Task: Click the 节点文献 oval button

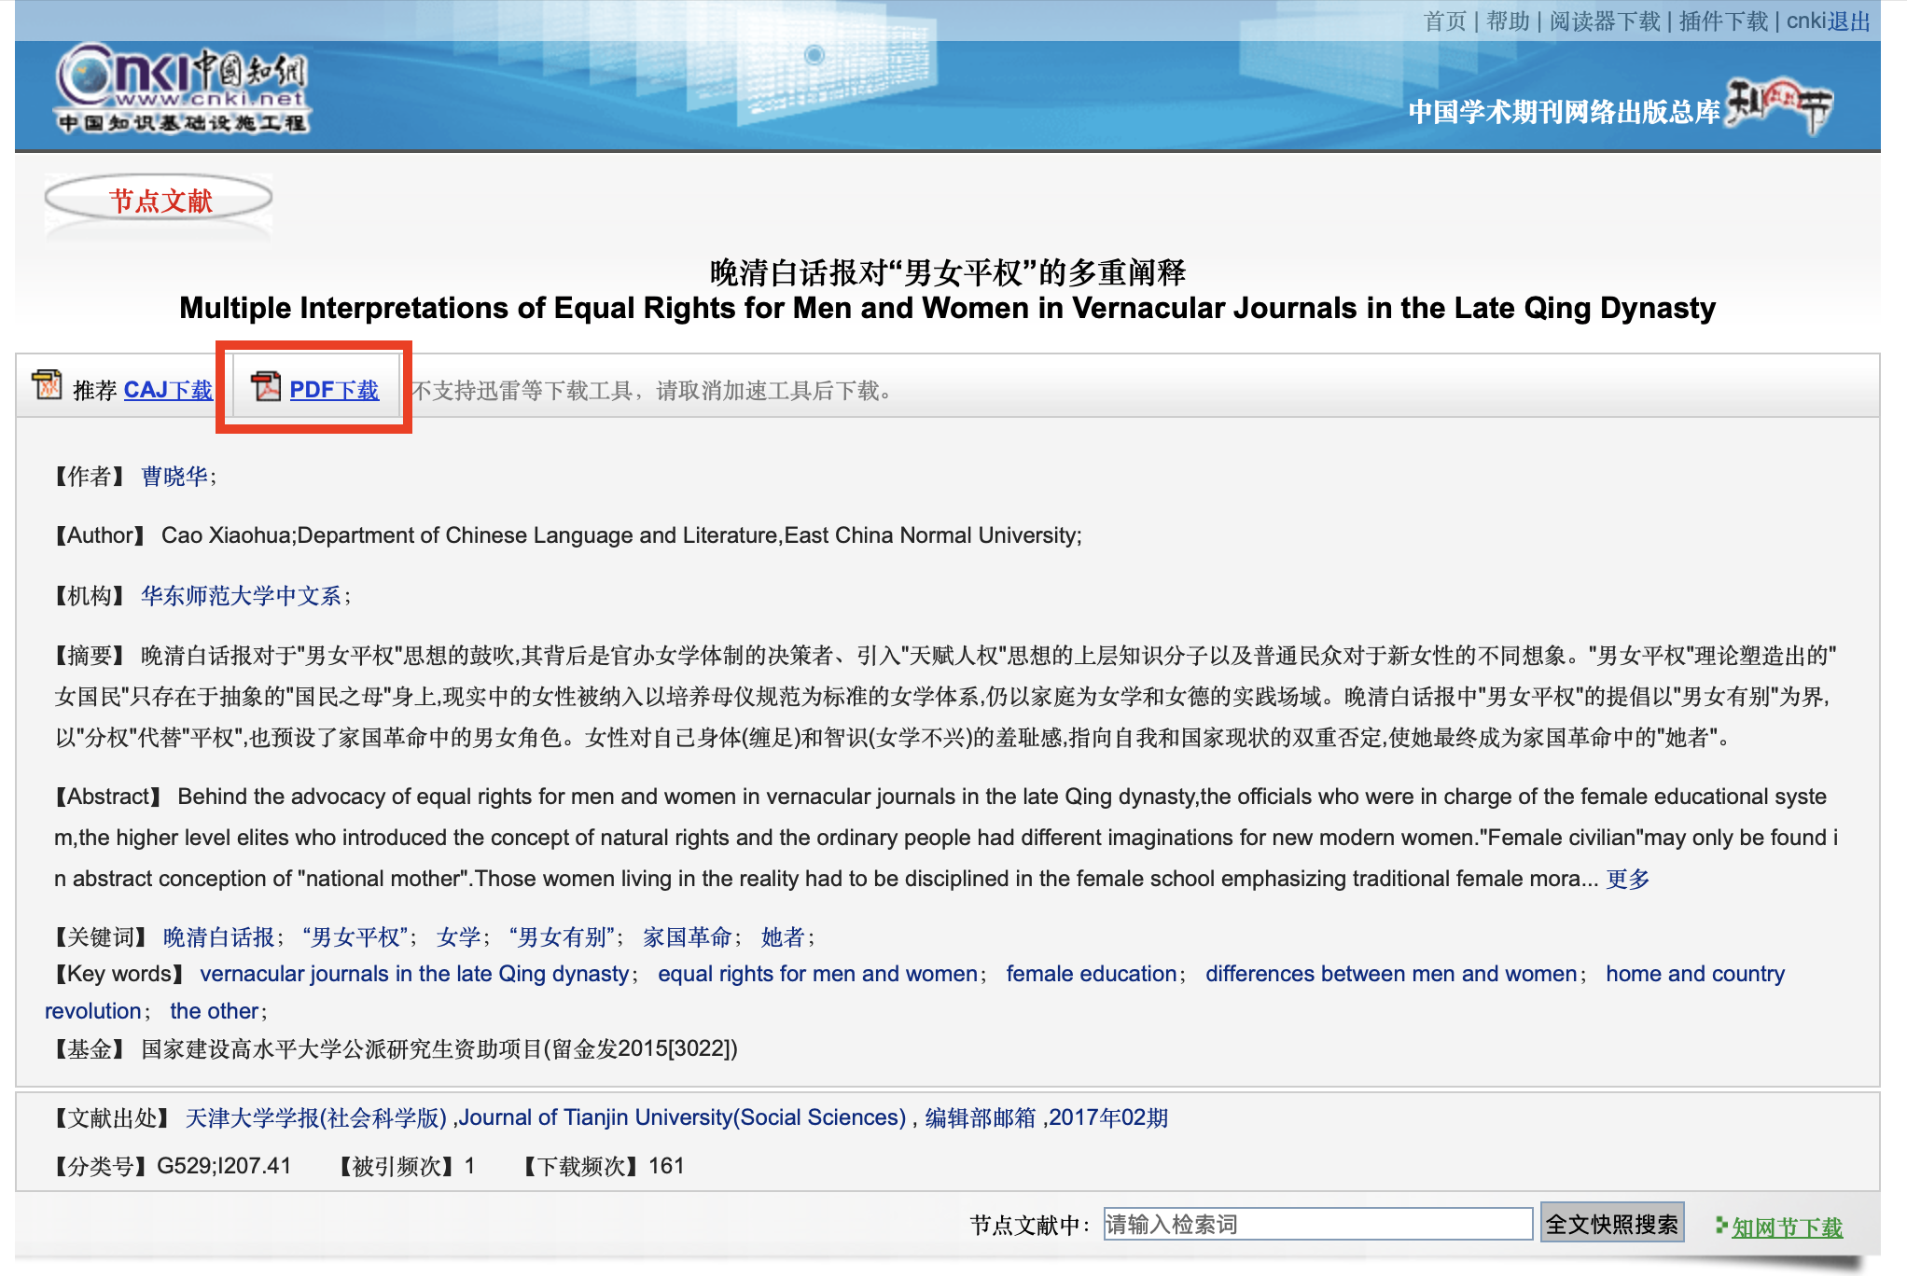Action: click(159, 200)
